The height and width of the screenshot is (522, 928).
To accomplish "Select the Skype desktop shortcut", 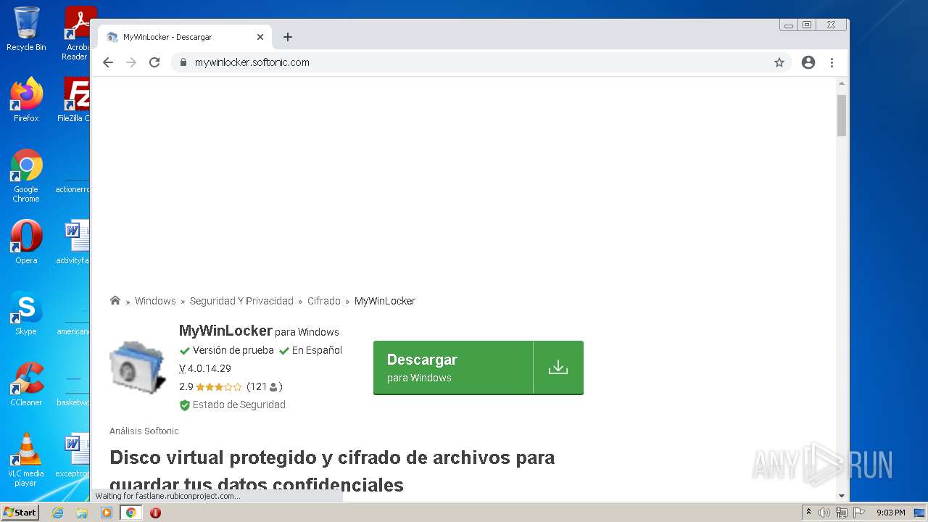I will [x=26, y=313].
